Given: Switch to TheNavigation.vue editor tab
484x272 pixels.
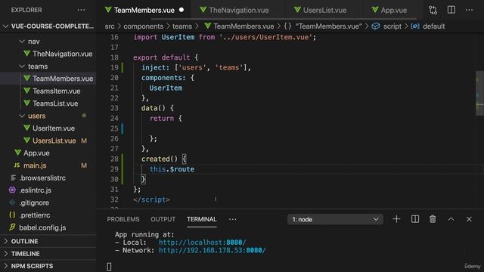Looking at the screenshot, I should [238, 10].
